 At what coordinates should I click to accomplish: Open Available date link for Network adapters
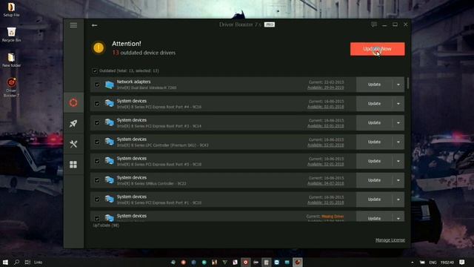(326, 88)
